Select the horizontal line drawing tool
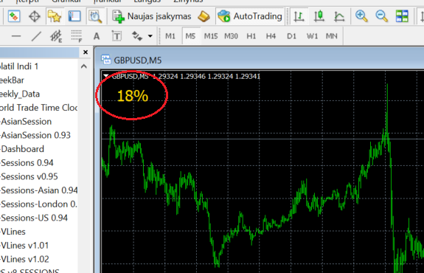 coord(16,36)
